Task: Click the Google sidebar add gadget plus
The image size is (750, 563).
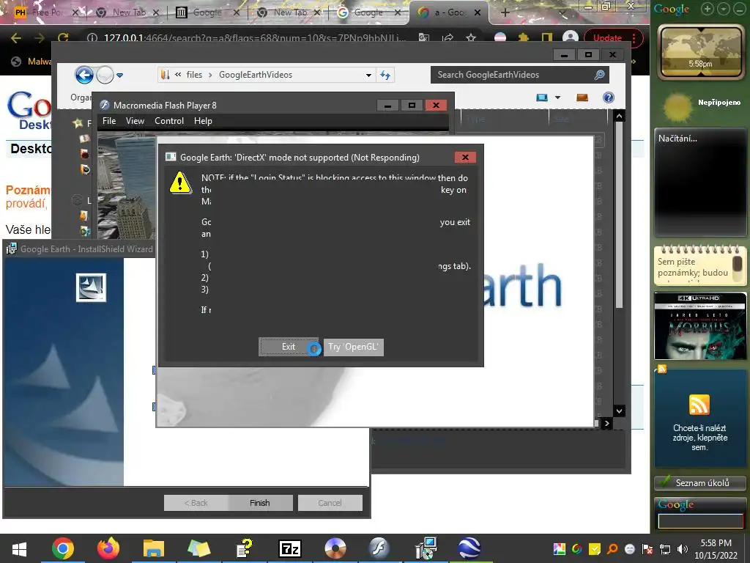Action: point(707,9)
